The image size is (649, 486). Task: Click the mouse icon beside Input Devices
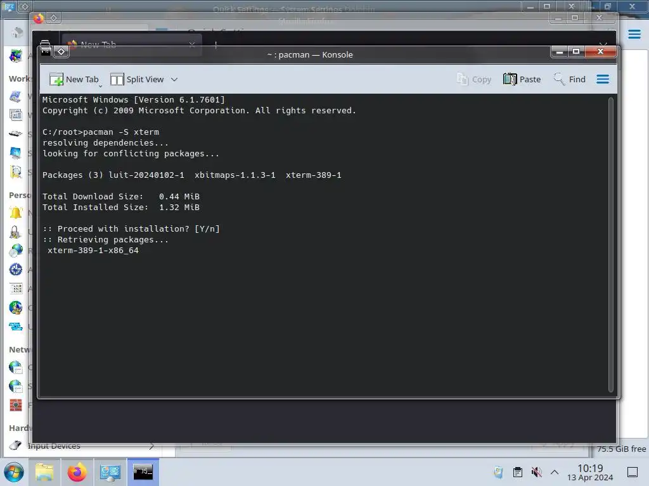pyautogui.click(x=15, y=445)
